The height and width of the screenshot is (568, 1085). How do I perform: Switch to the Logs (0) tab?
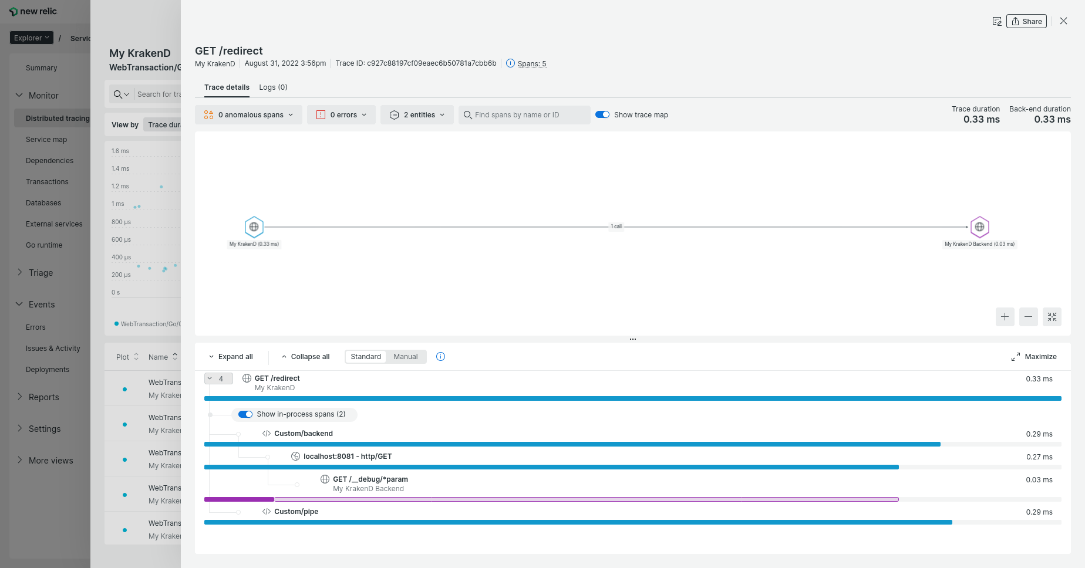pyautogui.click(x=273, y=87)
